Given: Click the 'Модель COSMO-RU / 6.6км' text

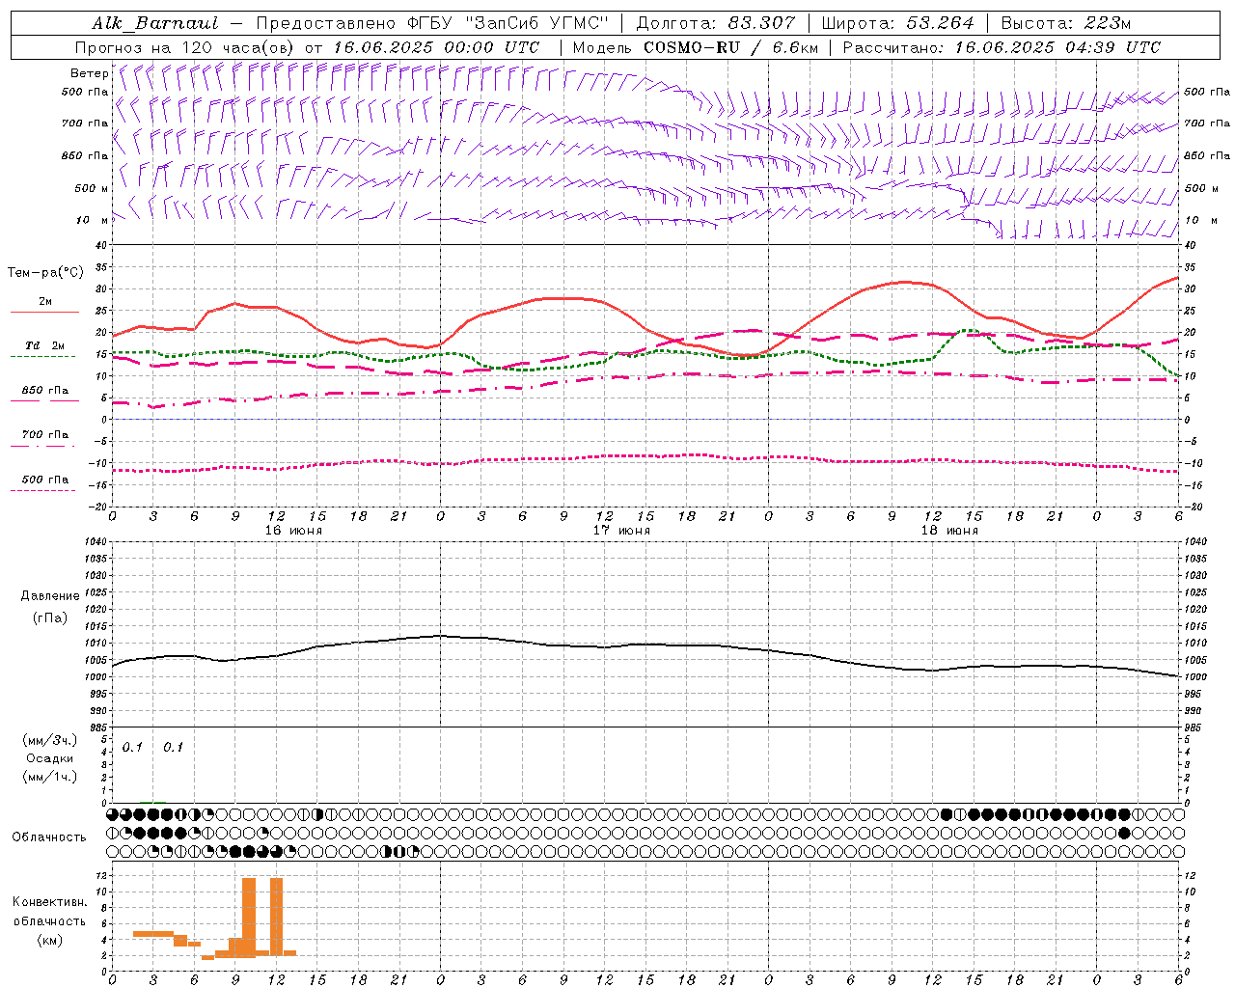Looking at the screenshot, I should pyautogui.click(x=696, y=47).
